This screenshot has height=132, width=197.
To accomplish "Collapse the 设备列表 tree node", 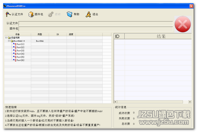I will click(6, 37).
